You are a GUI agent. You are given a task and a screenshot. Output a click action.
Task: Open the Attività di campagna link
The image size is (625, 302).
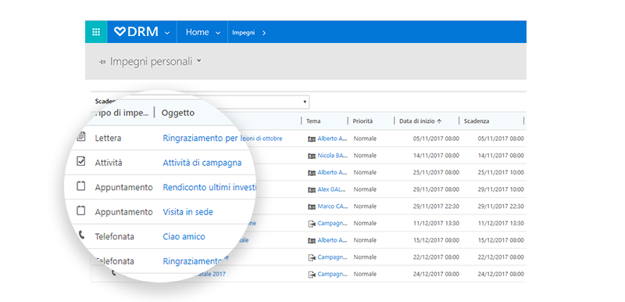pos(202,163)
